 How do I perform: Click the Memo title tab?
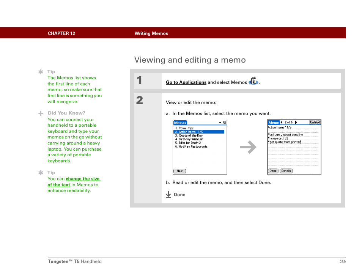[x=274, y=123]
